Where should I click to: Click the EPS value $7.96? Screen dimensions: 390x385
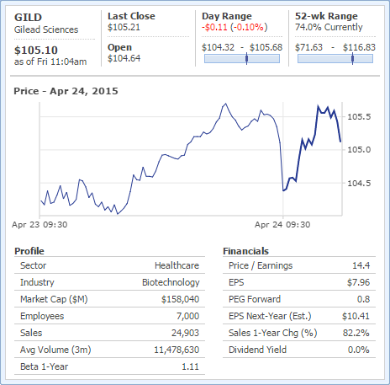358,282
